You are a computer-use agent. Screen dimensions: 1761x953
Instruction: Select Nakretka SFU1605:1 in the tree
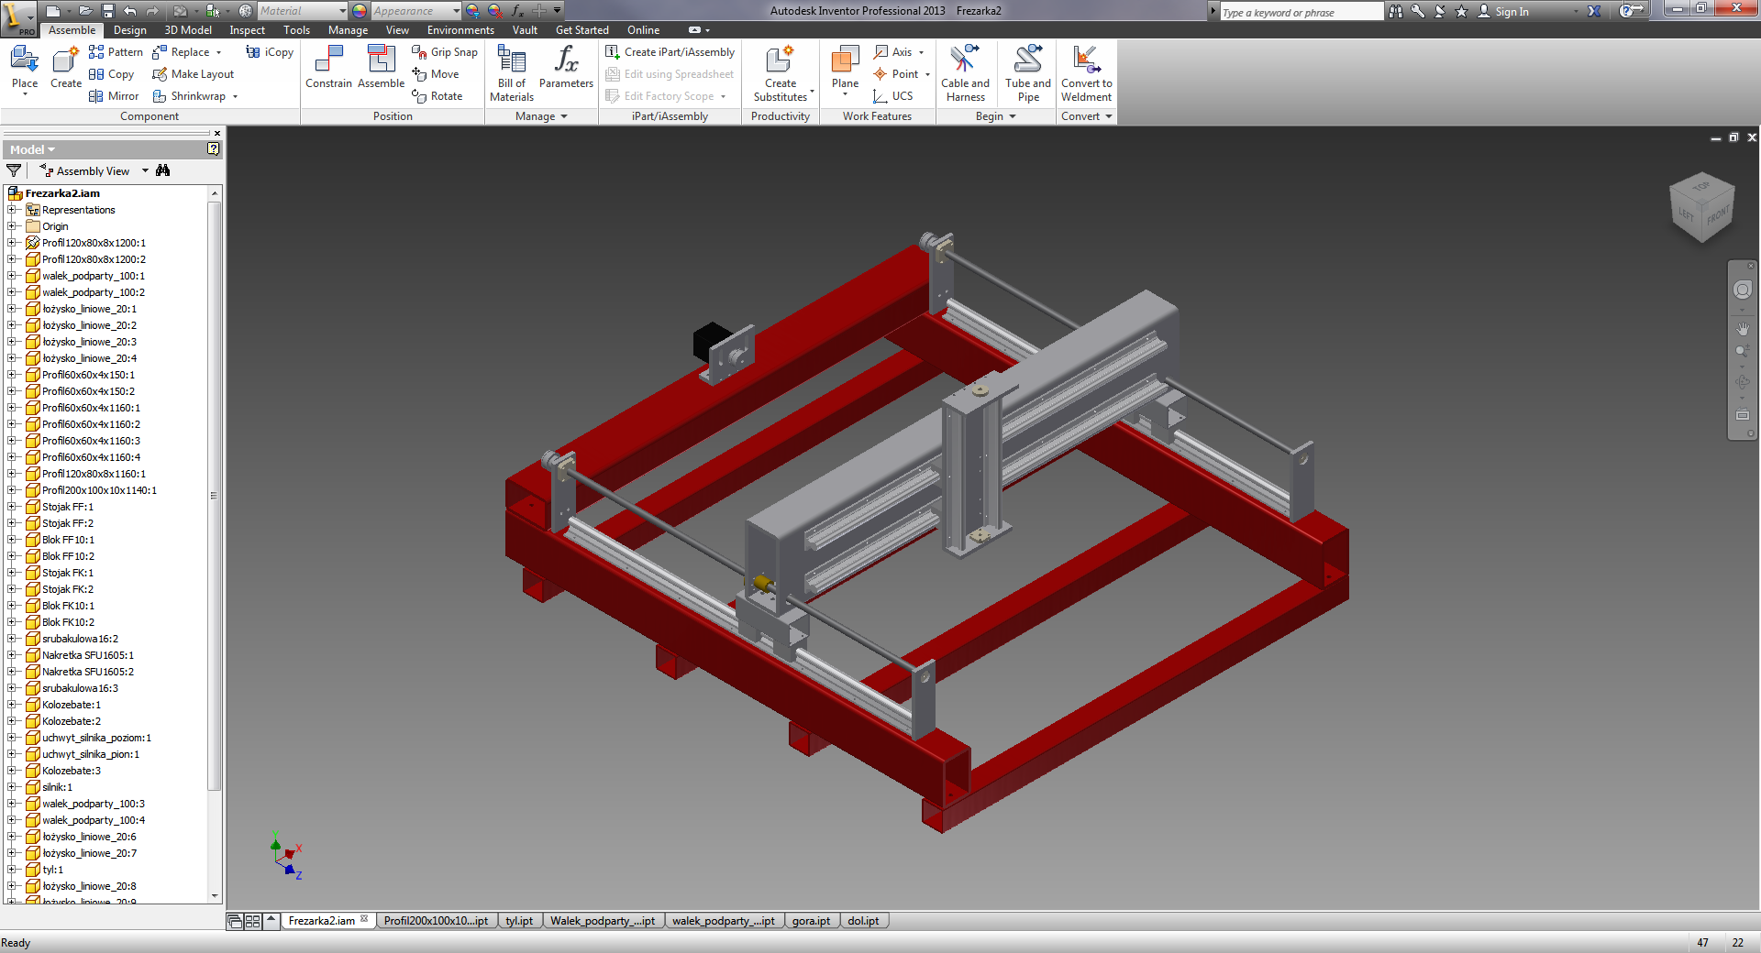pos(88,655)
